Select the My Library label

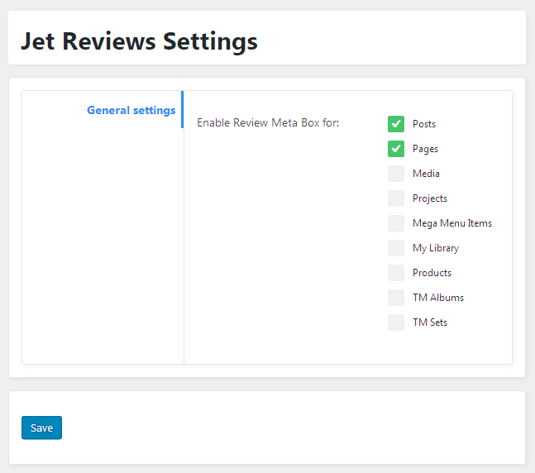[x=436, y=248]
